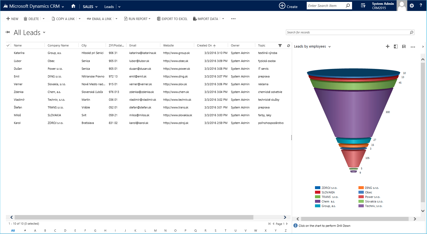
Task: Open the Leads navigation dropdown chevron
Action: (119, 7)
